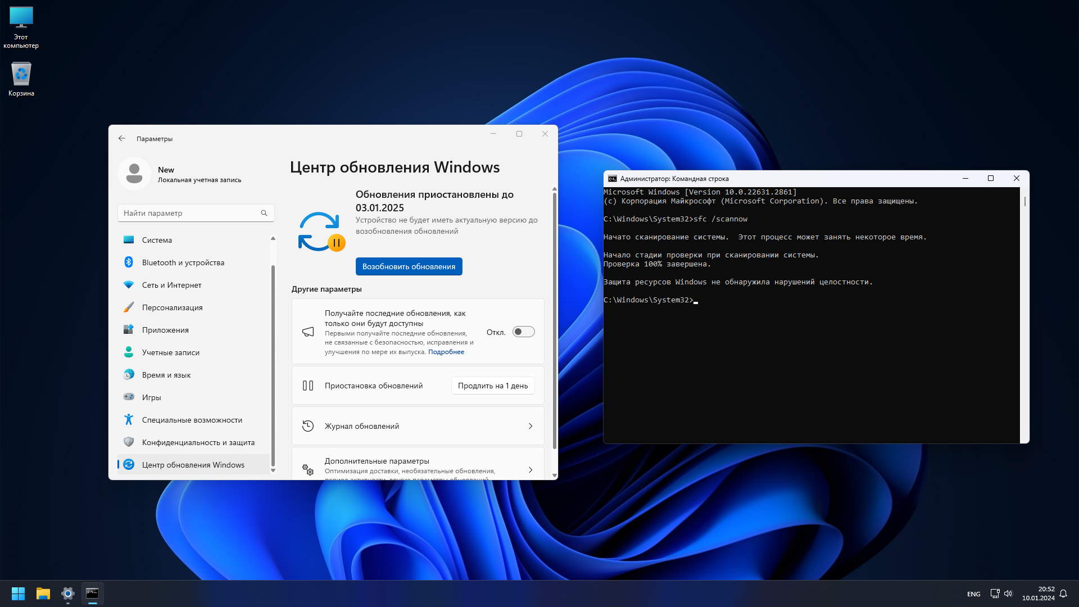Click the volume icon in system tray
This screenshot has width=1079, height=607.
point(1008,594)
